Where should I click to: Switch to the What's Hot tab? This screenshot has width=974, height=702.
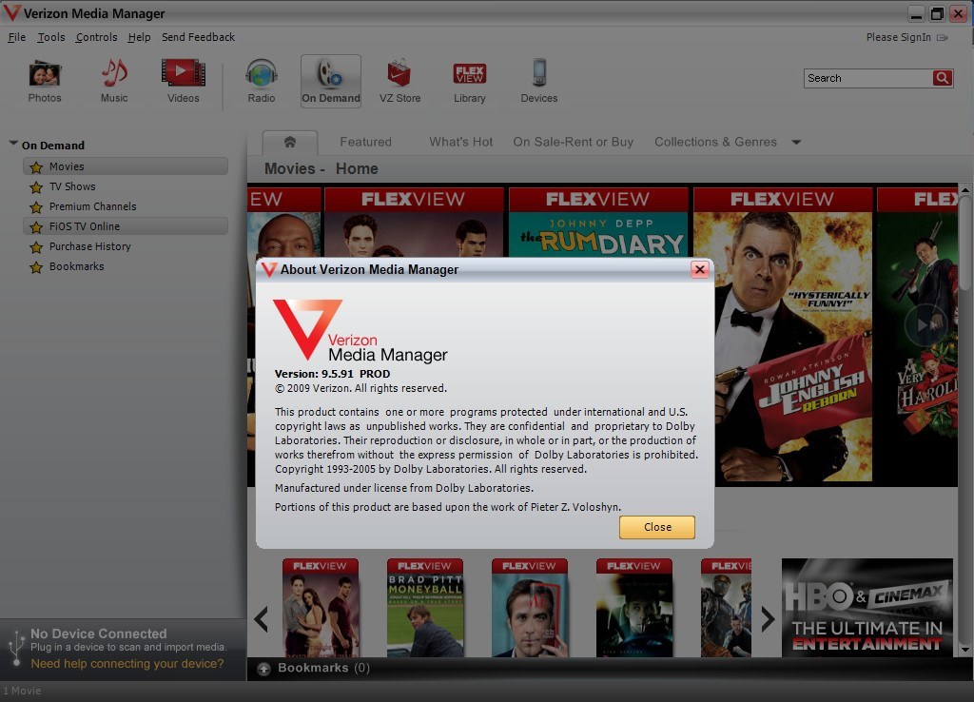pyautogui.click(x=460, y=141)
